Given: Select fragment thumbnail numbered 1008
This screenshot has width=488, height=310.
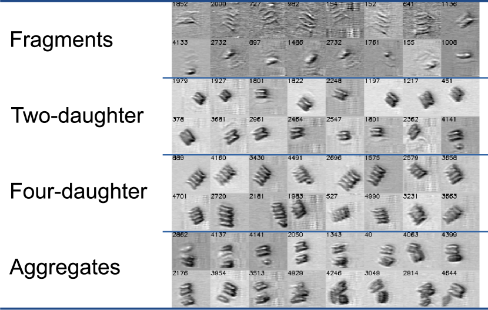Looking at the screenshot, I should pyautogui.click(x=460, y=58).
